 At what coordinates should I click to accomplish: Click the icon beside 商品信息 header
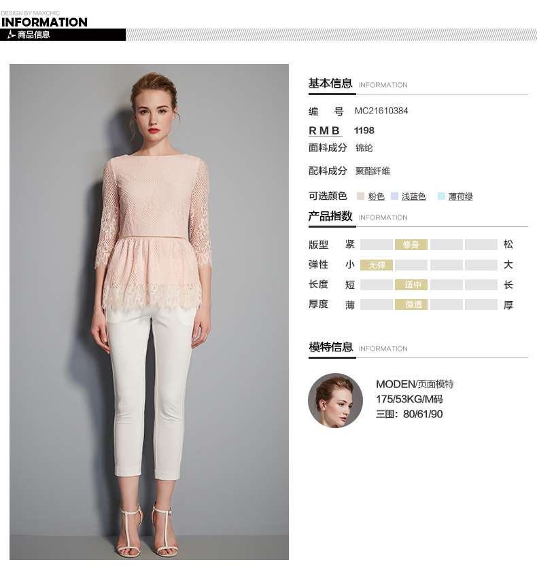(12, 35)
